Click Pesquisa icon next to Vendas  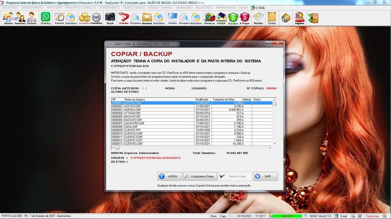click(184, 18)
